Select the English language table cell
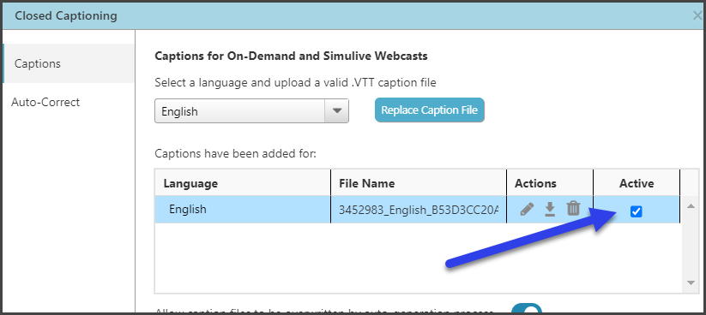The width and height of the screenshot is (706, 315). tap(243, 210)
